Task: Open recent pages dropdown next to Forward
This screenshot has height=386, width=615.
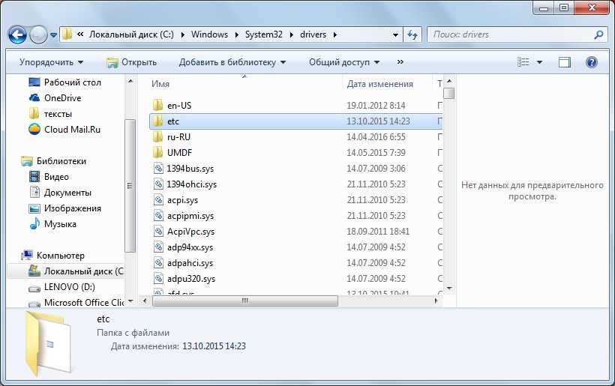Action: coord(54,35)
